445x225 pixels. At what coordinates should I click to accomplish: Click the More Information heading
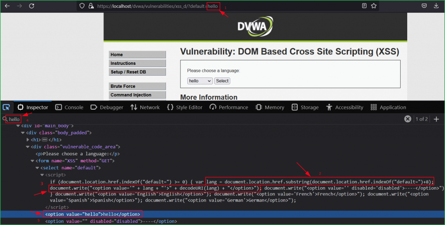coord(209,97)
